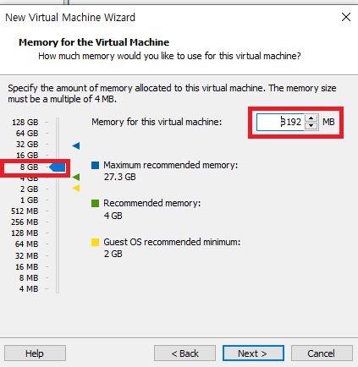Select 4 MB on the memory scale
Viewport: 358px width, 367px height.
click(29, 288)
